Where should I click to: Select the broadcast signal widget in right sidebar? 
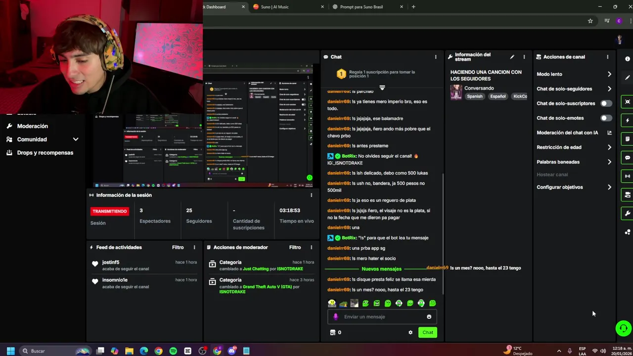627,176
